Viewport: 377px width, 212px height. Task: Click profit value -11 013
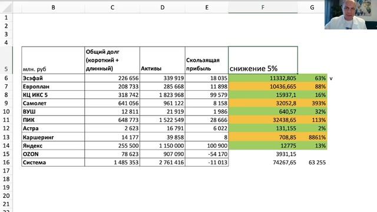[207, 163]
